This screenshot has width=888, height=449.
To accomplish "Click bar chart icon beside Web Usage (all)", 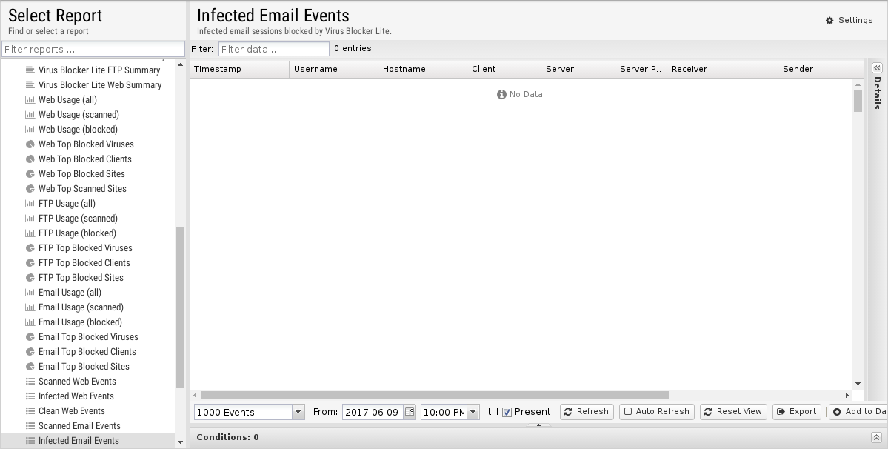I will [30, 99].
